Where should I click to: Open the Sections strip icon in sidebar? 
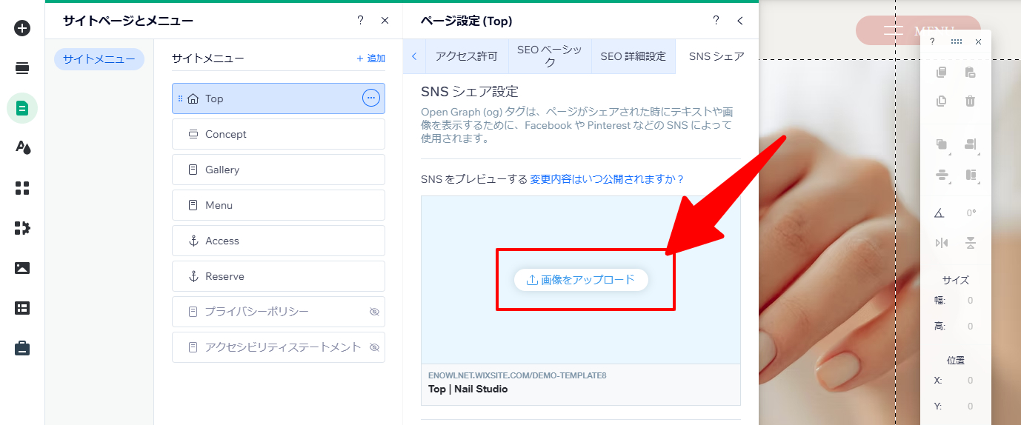coord(22,68)
